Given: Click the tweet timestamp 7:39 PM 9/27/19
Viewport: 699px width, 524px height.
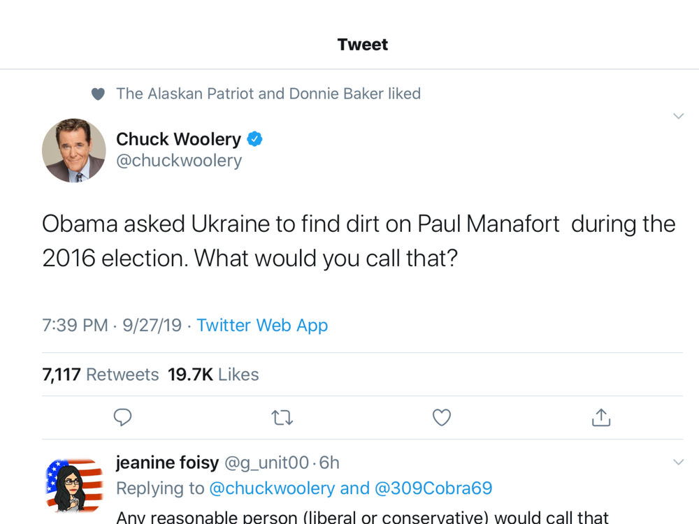Looking at the screenshot, I should pos(112,326).
